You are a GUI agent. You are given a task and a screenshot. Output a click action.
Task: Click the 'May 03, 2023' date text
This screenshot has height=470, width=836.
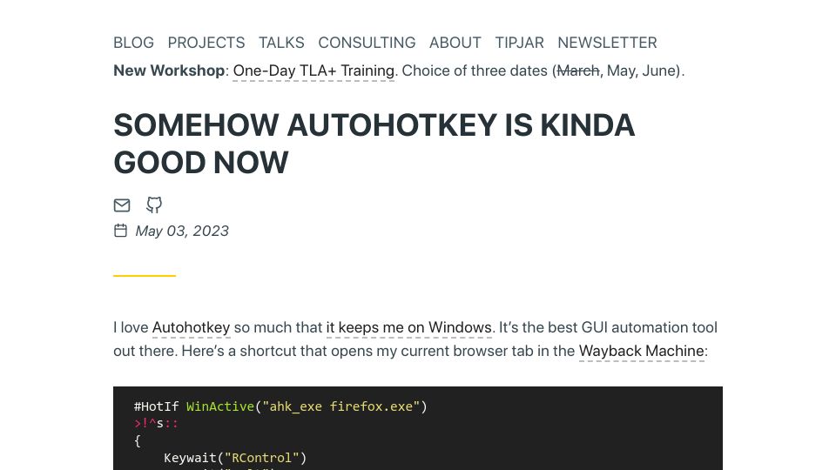point(182,231)
